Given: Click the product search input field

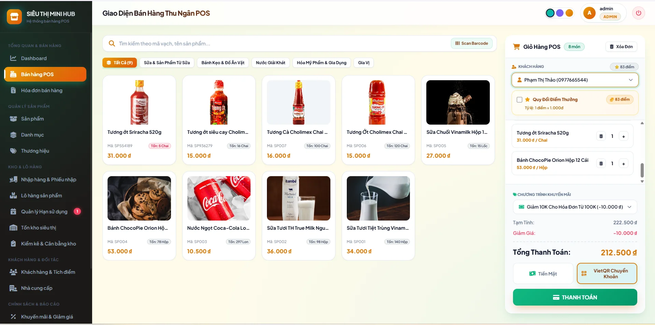Looking at the screenshot, I should tap(283, 44).
